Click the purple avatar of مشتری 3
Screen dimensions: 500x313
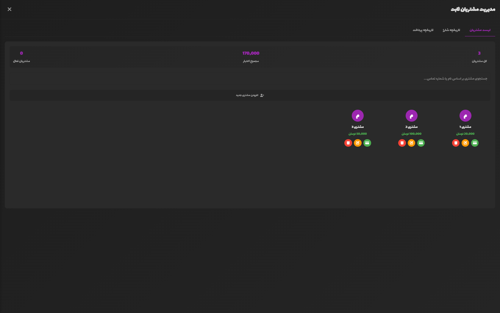point(357,116)
